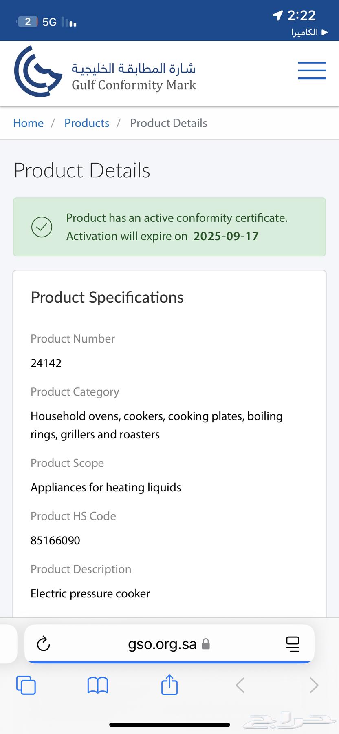Return to Camera app via status bar
The height and width of the screenshot is (734, 339).
coord(309,32)
